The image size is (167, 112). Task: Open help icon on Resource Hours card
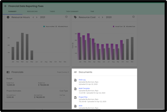tap(66, 17)
